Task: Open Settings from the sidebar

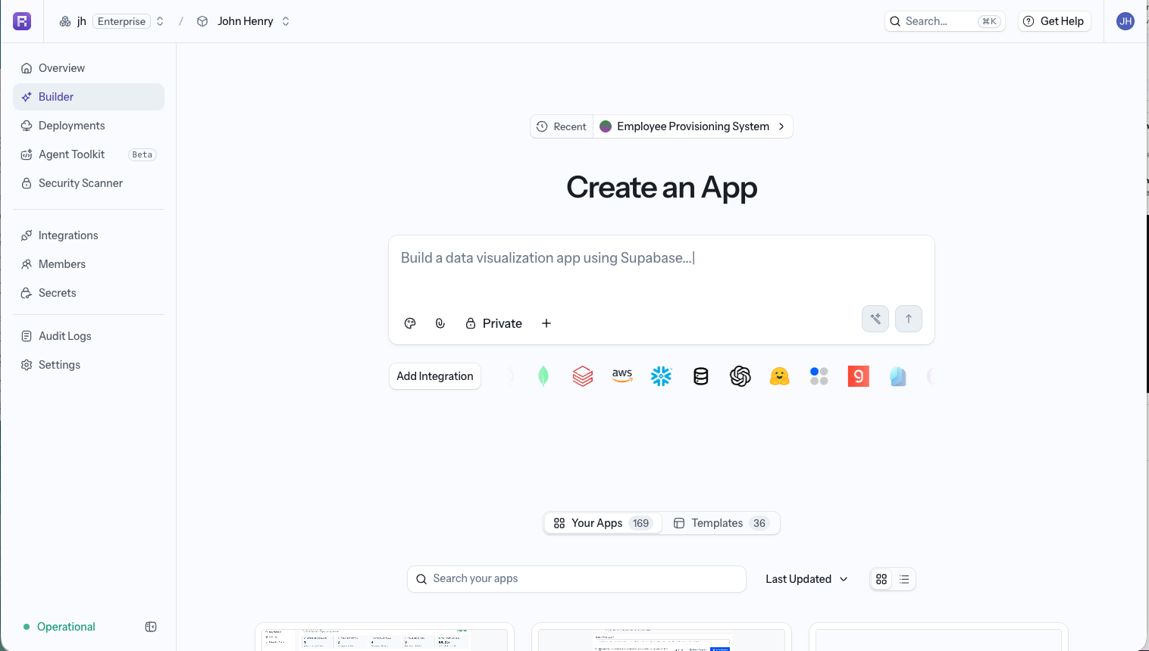Action: (x=89, y=365)
